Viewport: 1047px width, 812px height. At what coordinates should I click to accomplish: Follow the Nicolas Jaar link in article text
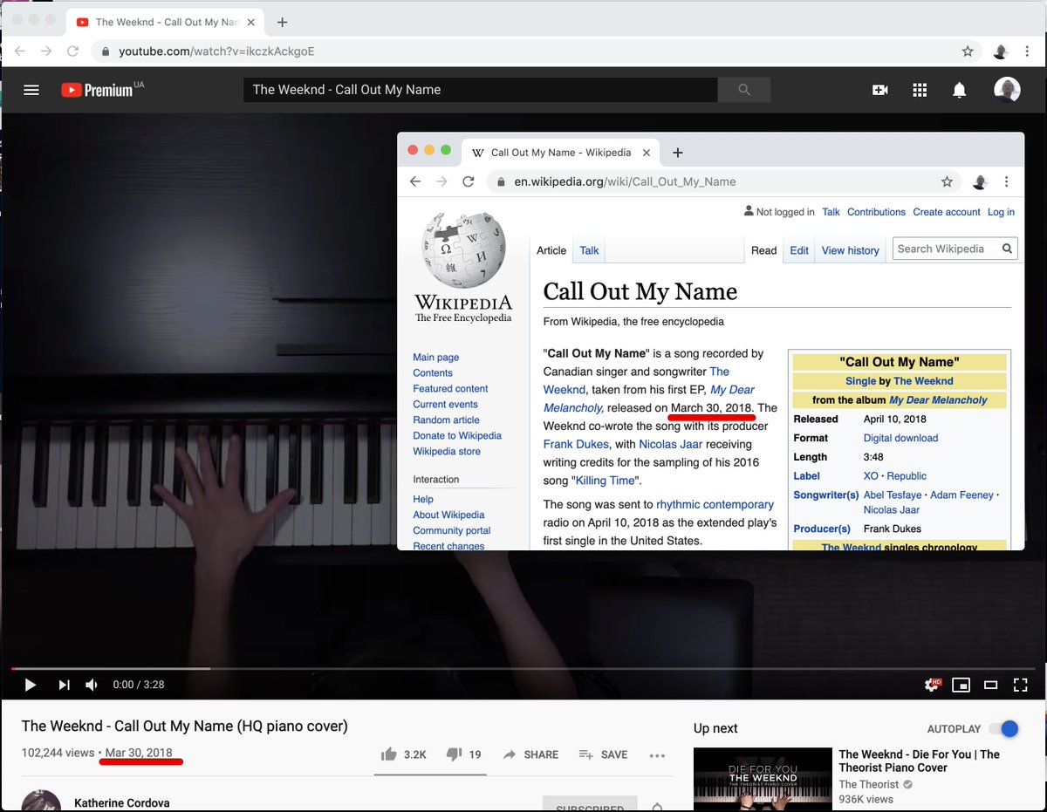670,444
